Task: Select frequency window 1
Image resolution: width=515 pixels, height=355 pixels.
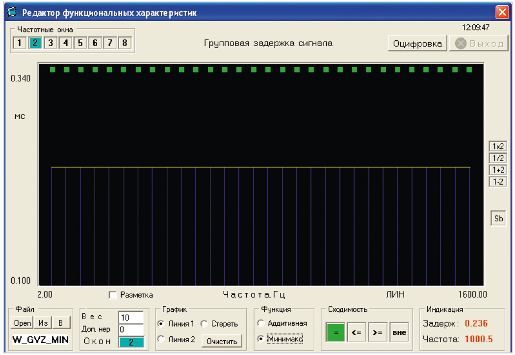Action: pos(20,43)
